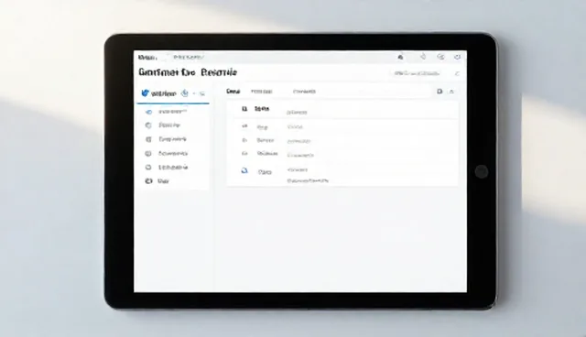Click the rightmost circular icon in the top bar
This screenshot has width=586, height=337.
457,57
